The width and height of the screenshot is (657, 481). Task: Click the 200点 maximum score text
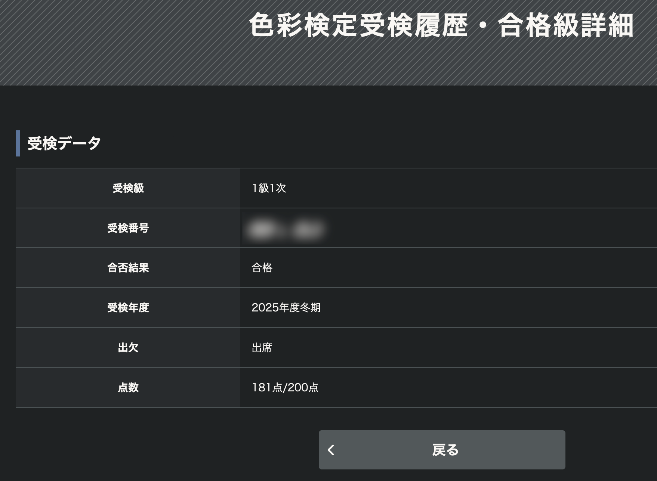coord(303,388)
